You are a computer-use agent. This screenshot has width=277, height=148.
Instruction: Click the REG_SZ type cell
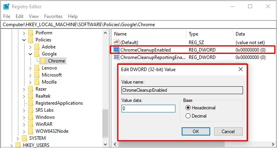point(196,43)
